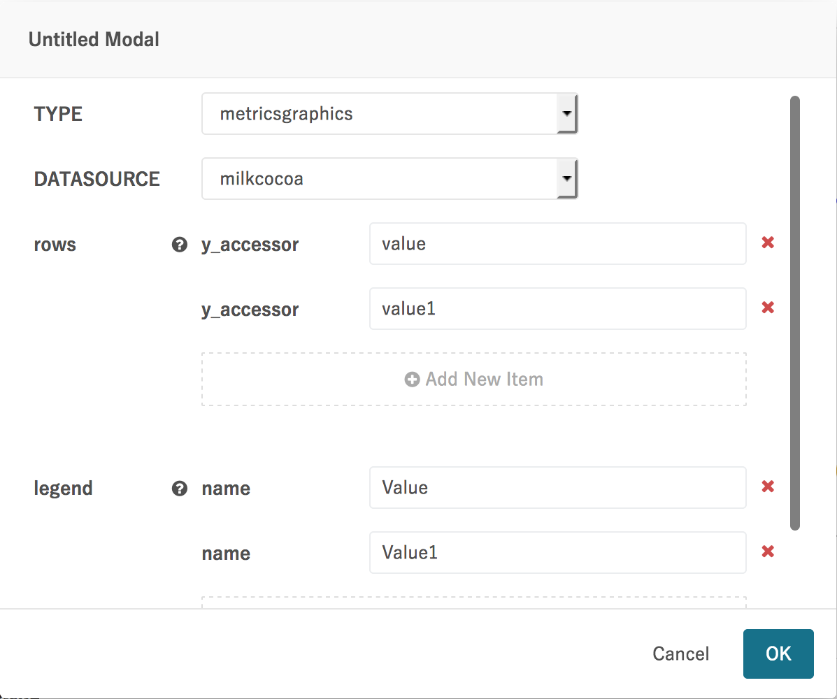Focus the y_accessor field containing 'value1'

tap(557, 308)
